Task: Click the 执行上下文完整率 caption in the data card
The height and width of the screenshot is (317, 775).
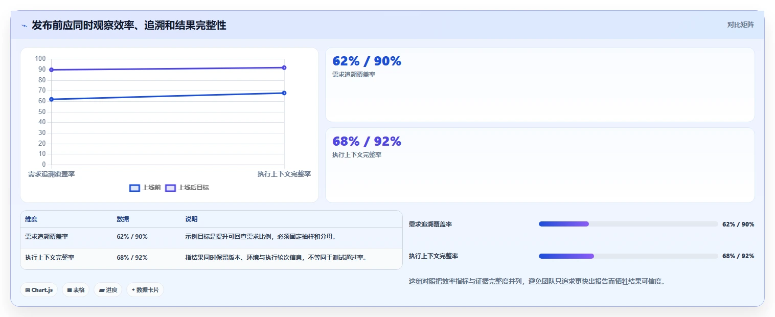Action: coord(357,155)
